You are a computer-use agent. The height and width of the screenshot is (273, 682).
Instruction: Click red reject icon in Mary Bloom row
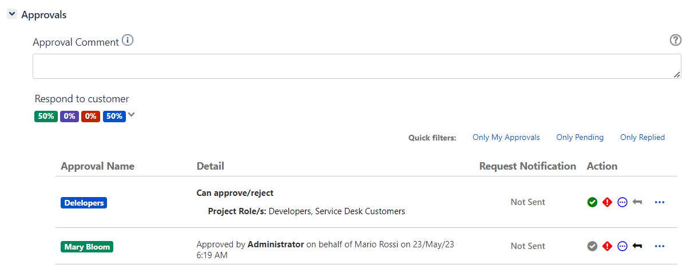(x=607, y=246)
